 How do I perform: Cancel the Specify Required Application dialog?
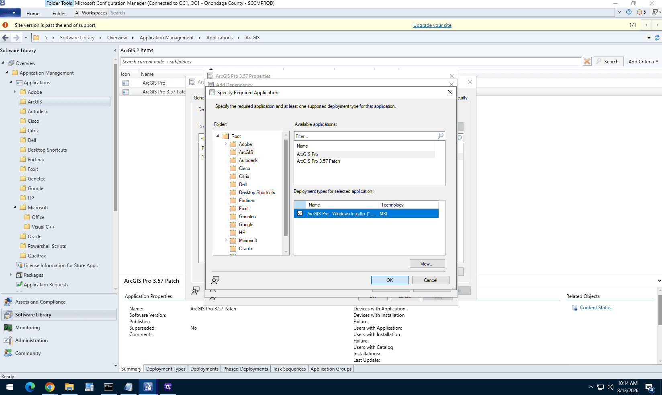[x=431, y=280]
